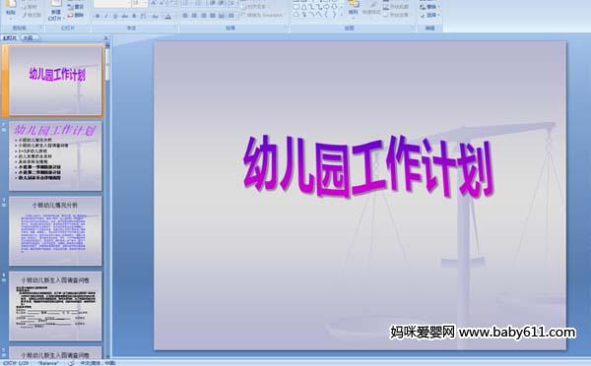591x366 pixels.
Task: Click the Distributed alignment icon
Action: click(222, 16)
